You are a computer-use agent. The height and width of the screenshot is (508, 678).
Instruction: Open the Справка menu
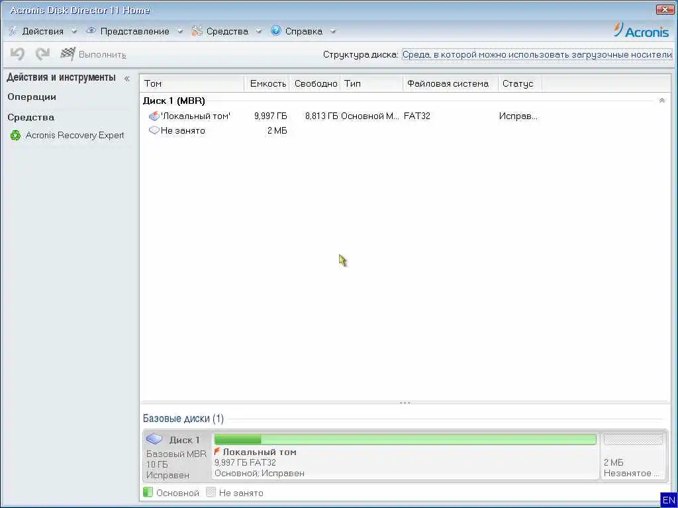pos(303,31)
